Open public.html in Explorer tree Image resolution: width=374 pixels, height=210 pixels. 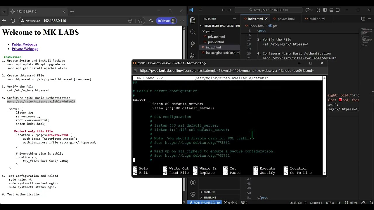click(216, 42)
